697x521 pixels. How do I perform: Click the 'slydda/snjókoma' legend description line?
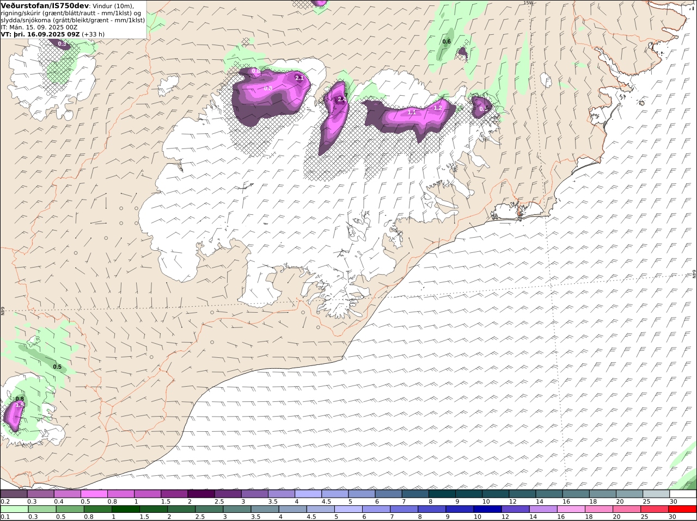[72, 20]
